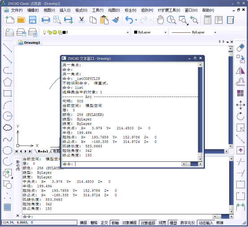Select the Rotate tool
Viewport: 248px width, 227px height.
(x=240, y=116)
